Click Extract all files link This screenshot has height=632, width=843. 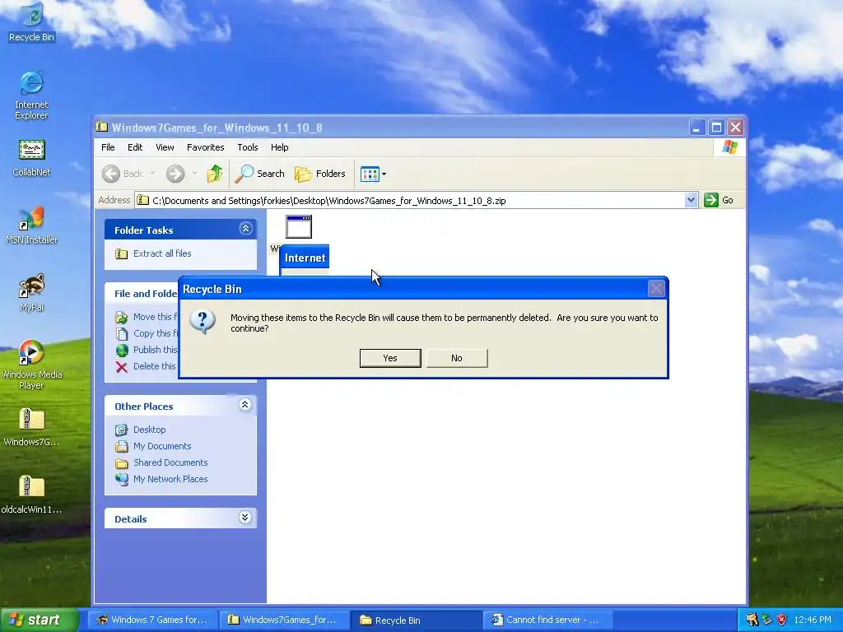162,253
